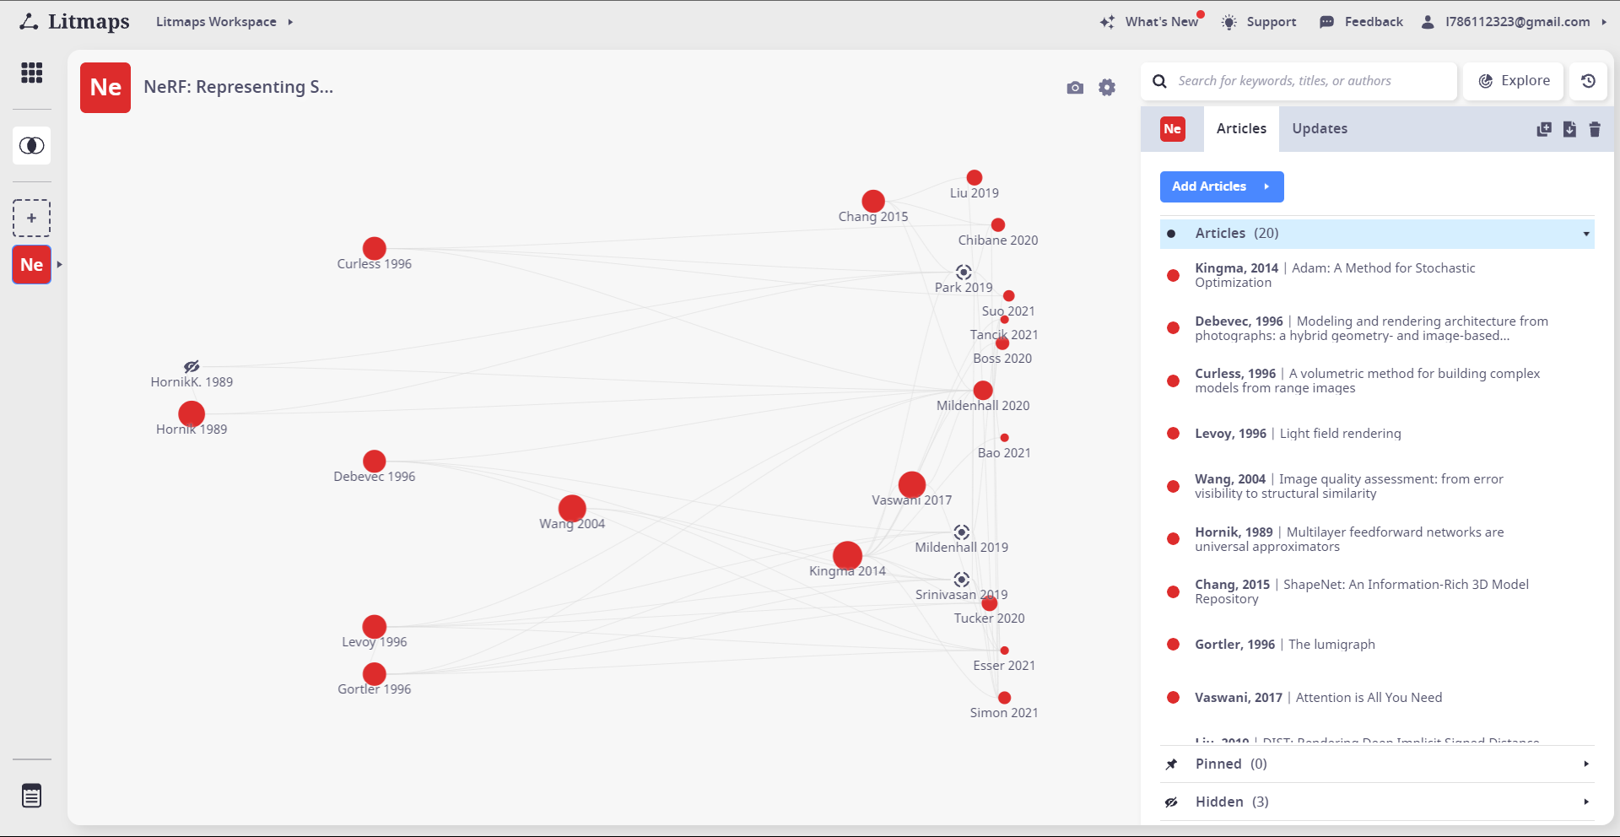Select the Hornik 1989 node on map
This screenshot has width=1620, height=837.
click(192, 413)
